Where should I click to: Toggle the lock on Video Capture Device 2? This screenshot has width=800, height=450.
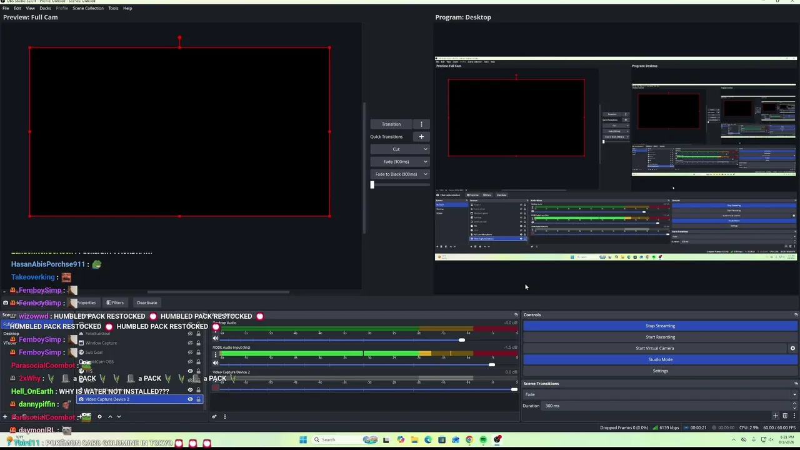point(199,399)
